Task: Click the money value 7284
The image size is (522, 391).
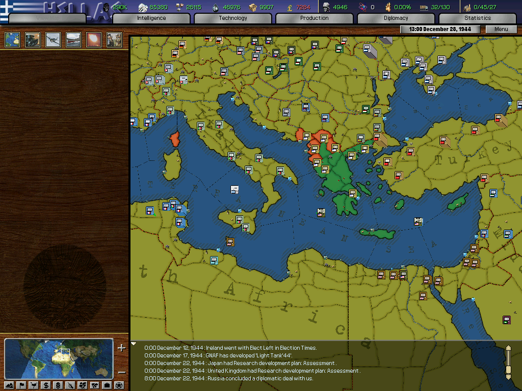Action: [x=303, y=7]
